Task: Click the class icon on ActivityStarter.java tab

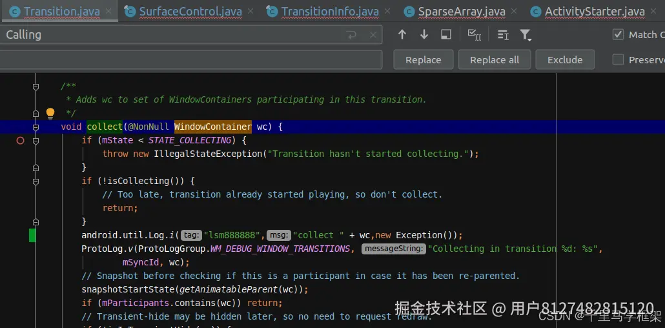Action: point(536,12)
